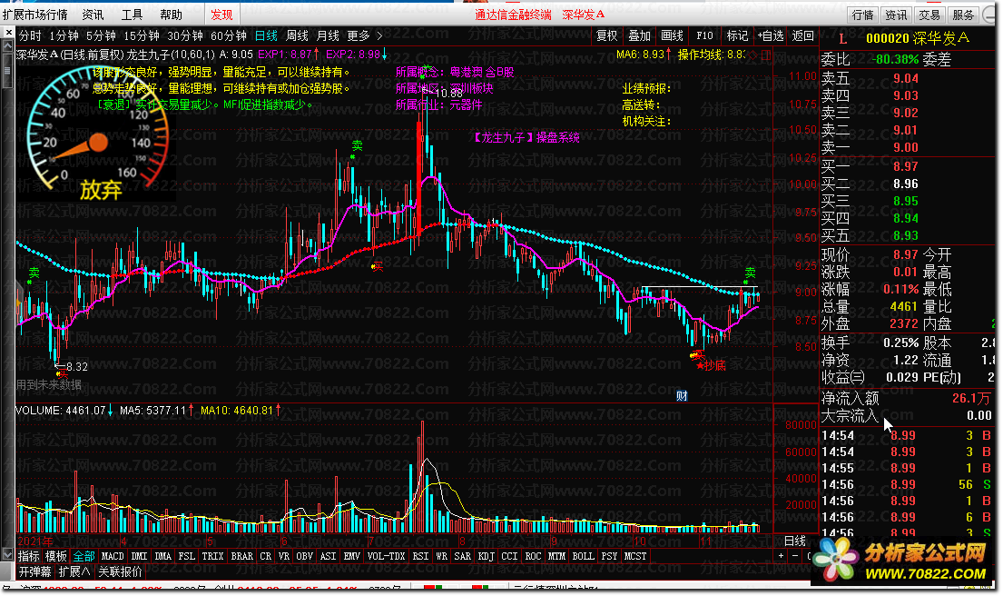Click the 叠加 overlay button
Screen dimensions: 1003x596
click(x=639, y=35)
